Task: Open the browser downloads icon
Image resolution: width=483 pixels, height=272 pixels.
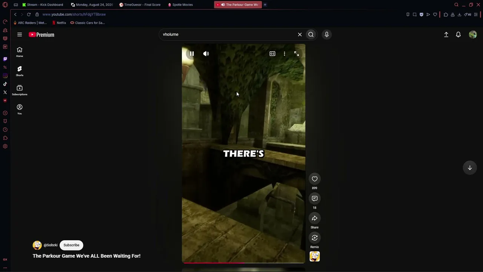Action: pyautogui.click(x=459, y=14)
